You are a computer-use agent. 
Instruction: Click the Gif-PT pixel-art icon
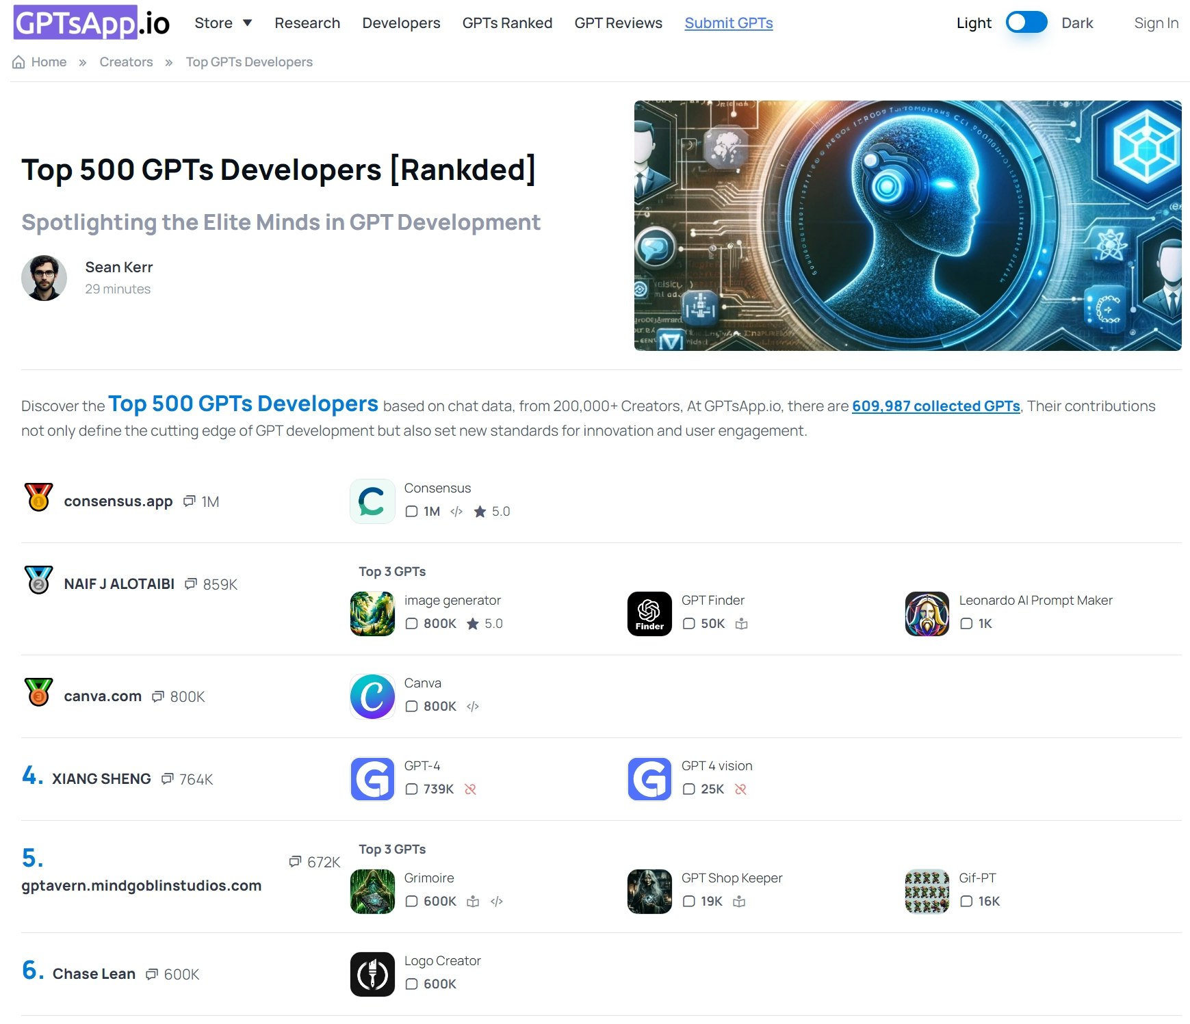coord(927,891)
